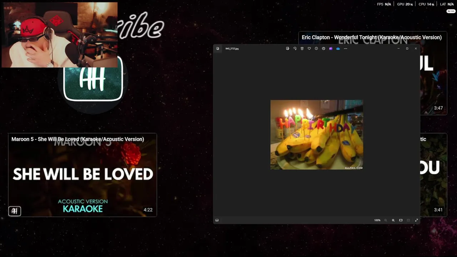Click the IMG_3725.jpg file name
Viewport: 457px width, 257px height.
click(232, 49)
